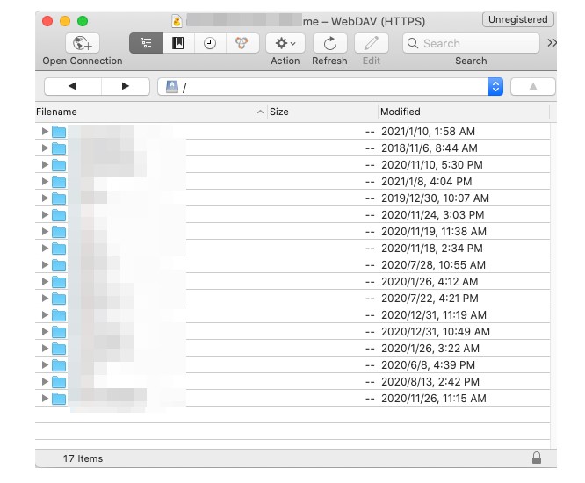Click the Unregistered button in title bar
Image resolution: width=585 pixels, height=483 pixels.
517,19
